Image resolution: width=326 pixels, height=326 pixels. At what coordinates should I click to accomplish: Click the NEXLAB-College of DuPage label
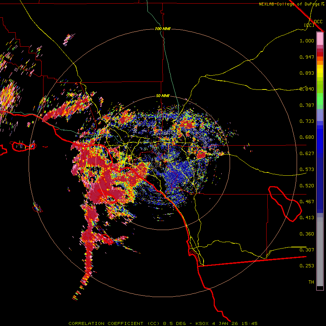tap(289, 4)
